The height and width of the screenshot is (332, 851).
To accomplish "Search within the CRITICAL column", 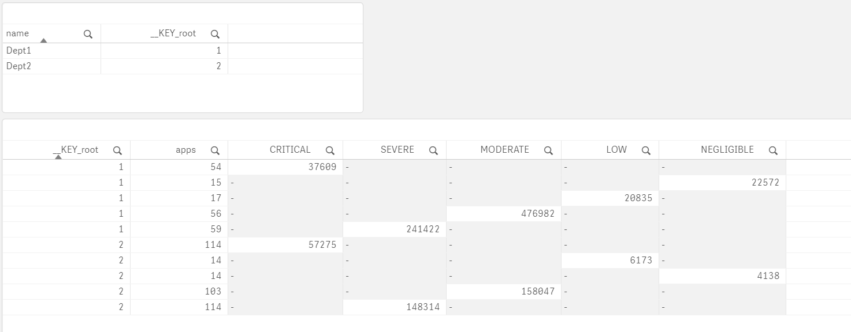I will (330, 150).
